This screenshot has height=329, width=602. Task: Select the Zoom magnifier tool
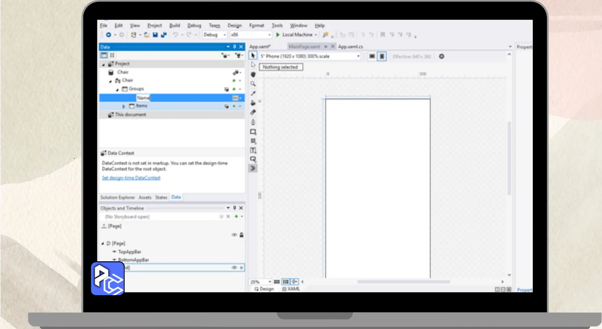tap(253, 84)
